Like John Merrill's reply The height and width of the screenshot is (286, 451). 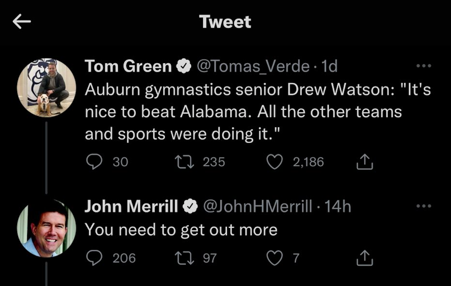[x=274, y=258]
